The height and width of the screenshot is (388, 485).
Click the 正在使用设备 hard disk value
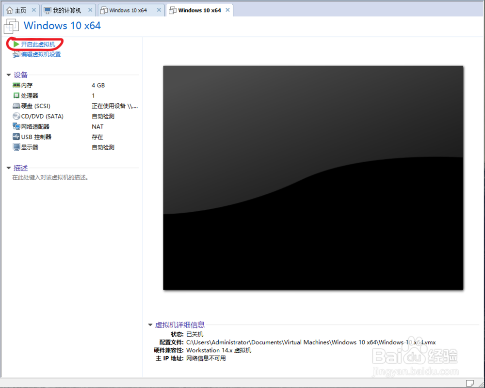pos(115,106)
